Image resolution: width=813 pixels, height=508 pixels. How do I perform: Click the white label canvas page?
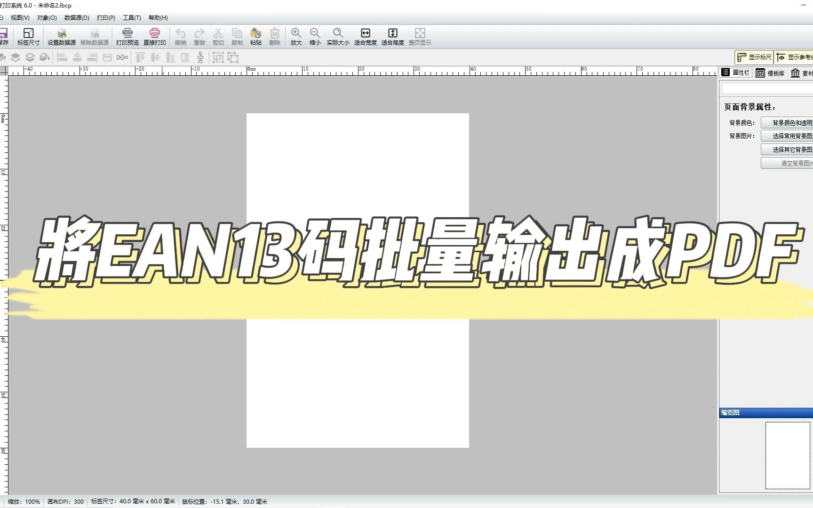tap(358, 280)
